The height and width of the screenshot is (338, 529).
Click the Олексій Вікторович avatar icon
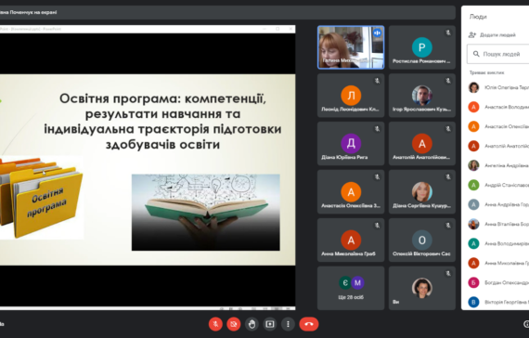pos(421,240)
